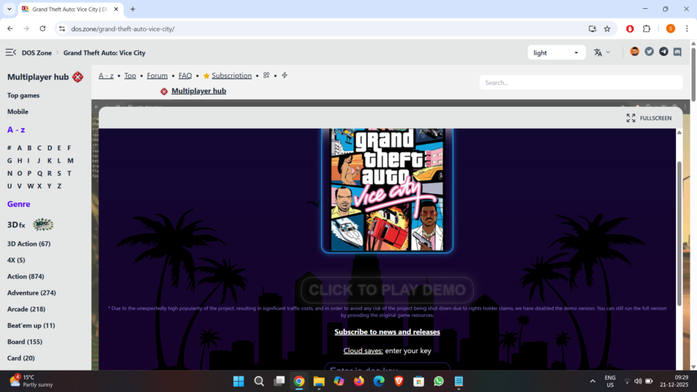The height and width of the screenshot is (392, 697).
Task: Expand the language translate selector
Action: [602, 52]
